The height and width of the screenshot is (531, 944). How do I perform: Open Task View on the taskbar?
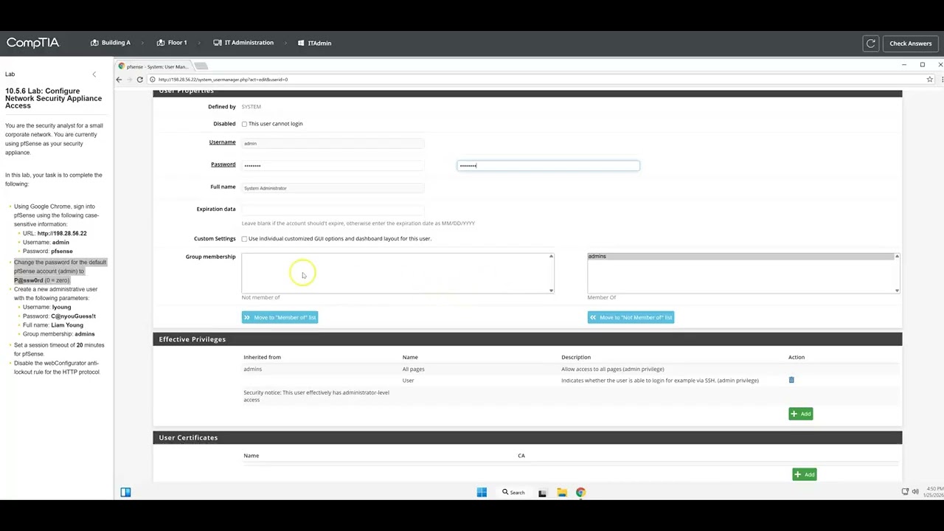542,493
